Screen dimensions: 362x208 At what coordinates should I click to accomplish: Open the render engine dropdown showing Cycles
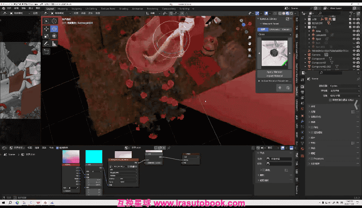pyautogui.click(x=345, y=86)
